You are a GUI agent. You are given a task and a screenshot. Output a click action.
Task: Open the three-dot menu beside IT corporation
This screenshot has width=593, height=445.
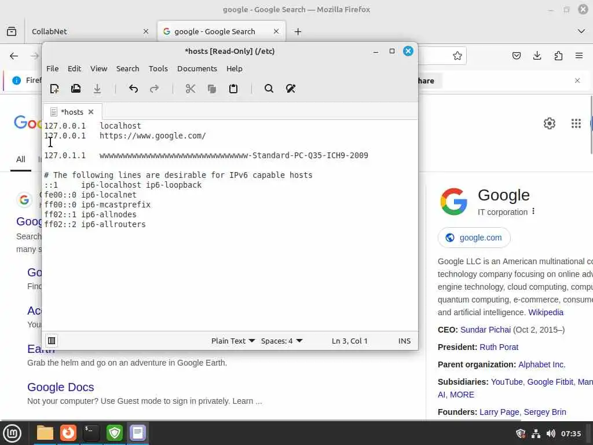click(x=533, y=211)
